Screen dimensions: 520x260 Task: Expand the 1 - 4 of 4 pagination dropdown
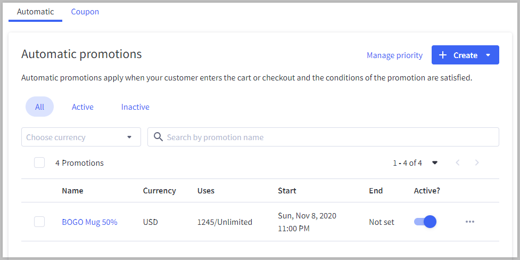(435, 162)
